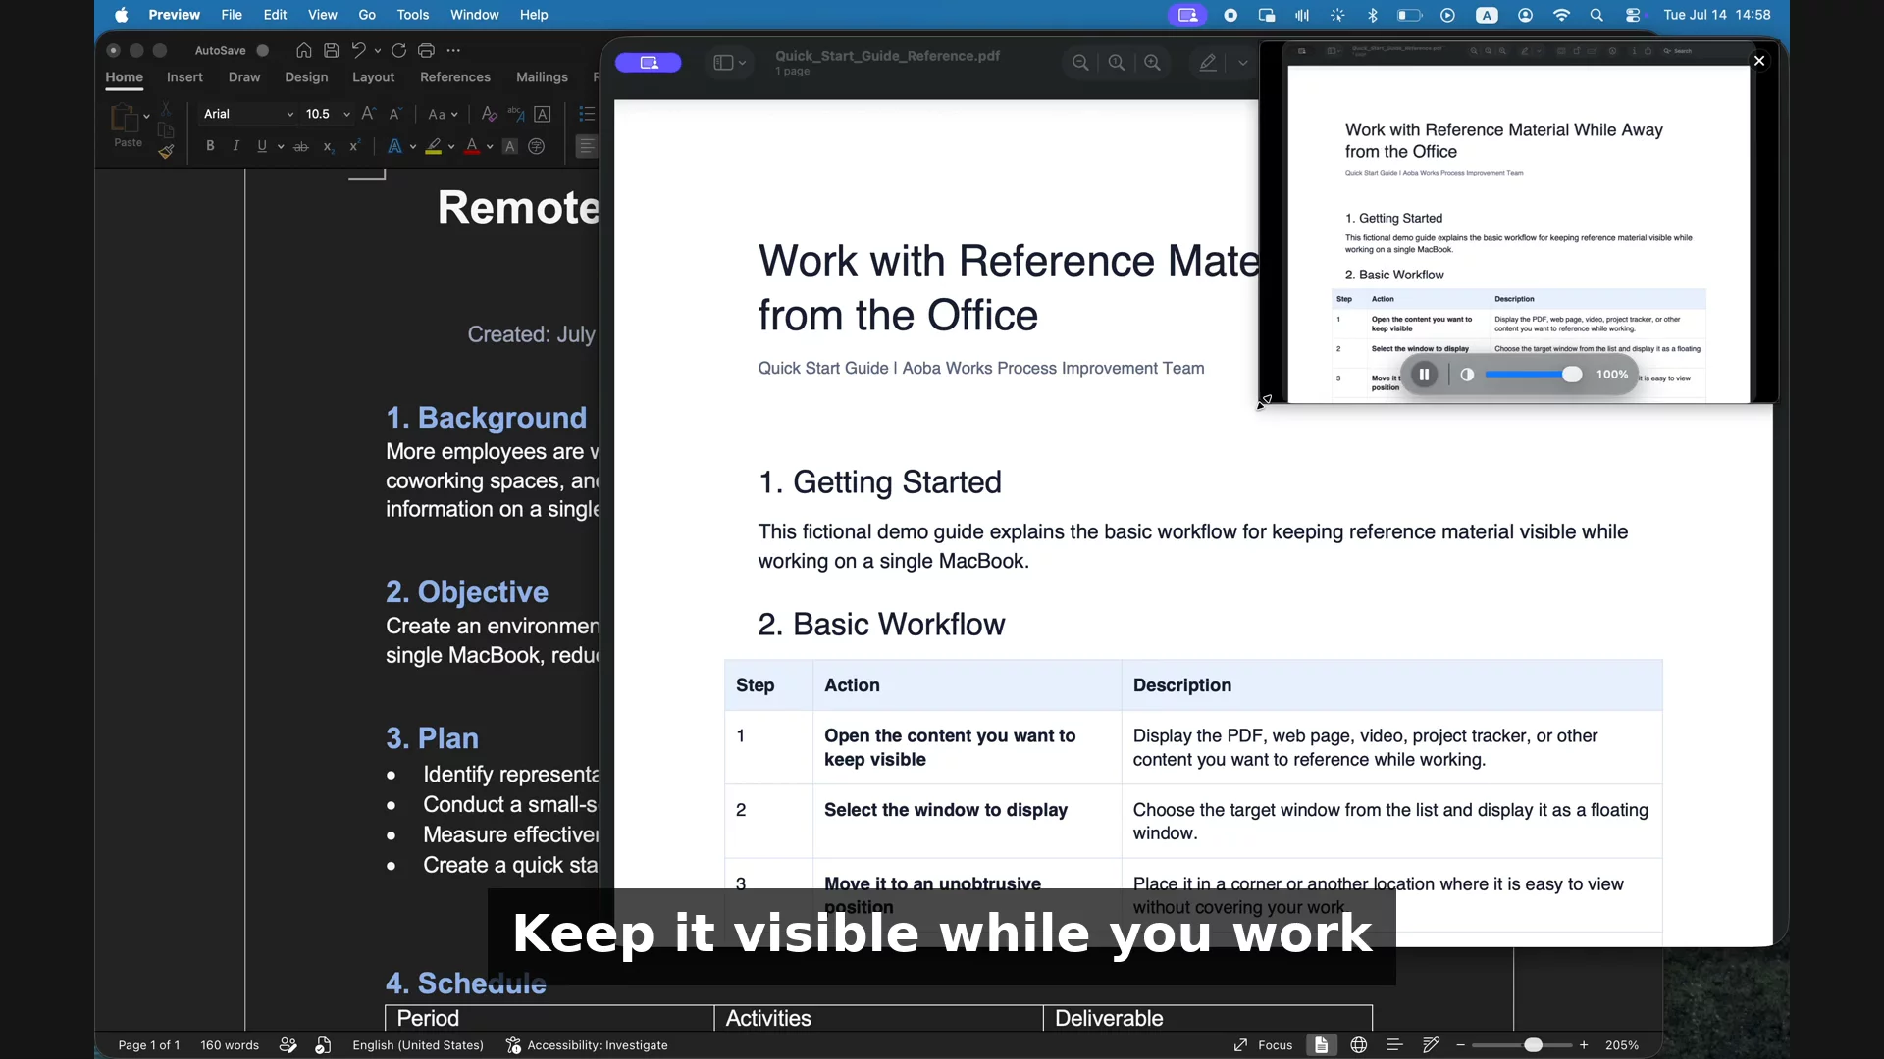Open the Tools menu in menu bar
The height and width of the screenshot is (1059, 1884).
tap(413, 15)
